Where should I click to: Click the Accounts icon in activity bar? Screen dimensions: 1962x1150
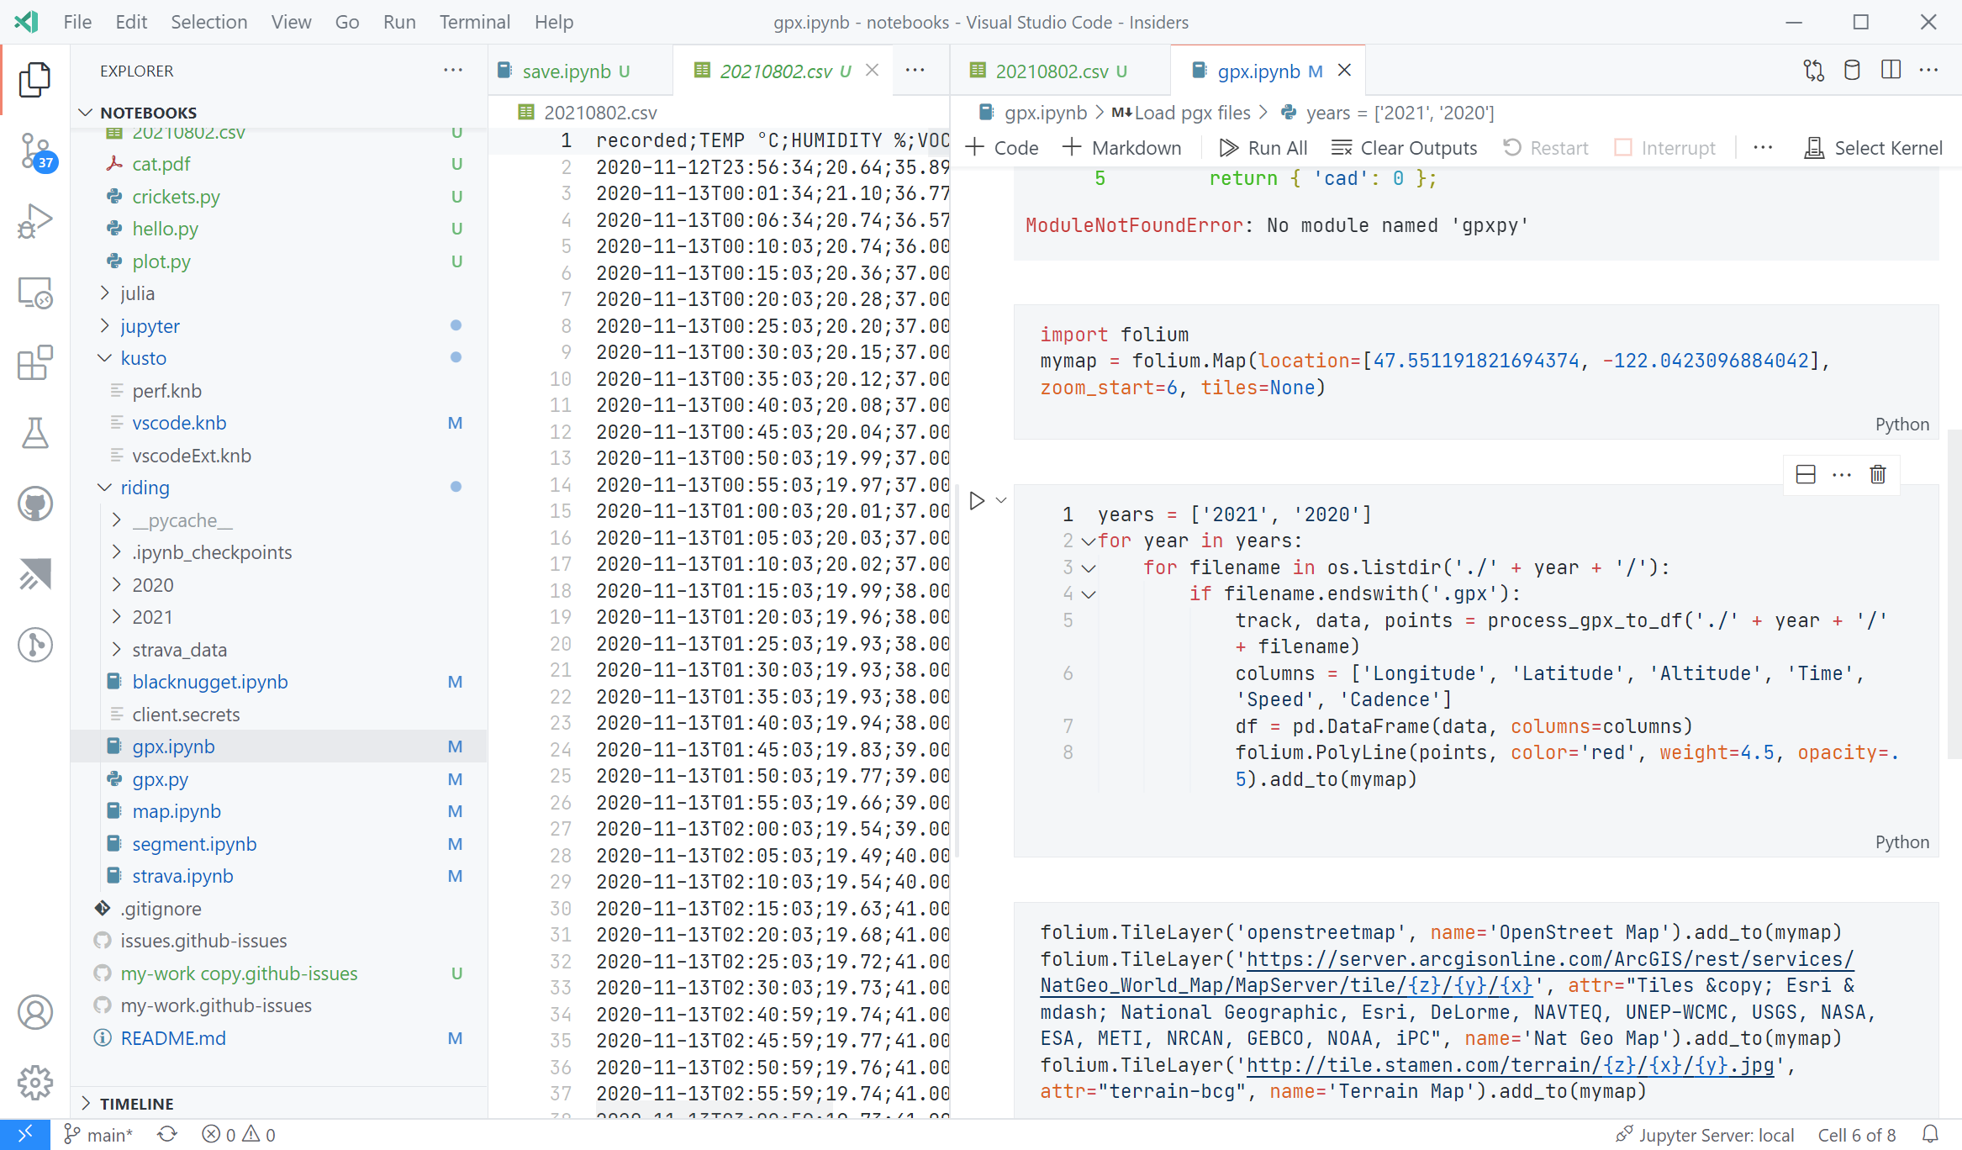coord(34,1012)
